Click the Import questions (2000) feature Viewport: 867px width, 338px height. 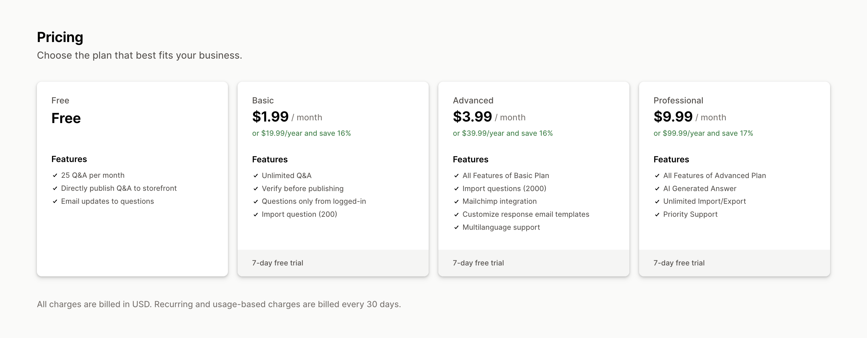tap(504, 189)
